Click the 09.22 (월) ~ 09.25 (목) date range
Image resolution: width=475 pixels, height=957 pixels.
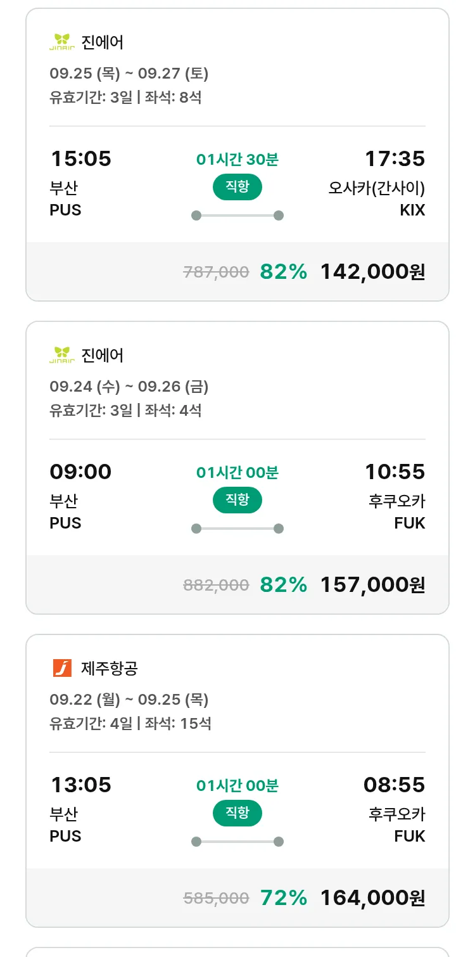pyautogui.click(x=129, y=700)
